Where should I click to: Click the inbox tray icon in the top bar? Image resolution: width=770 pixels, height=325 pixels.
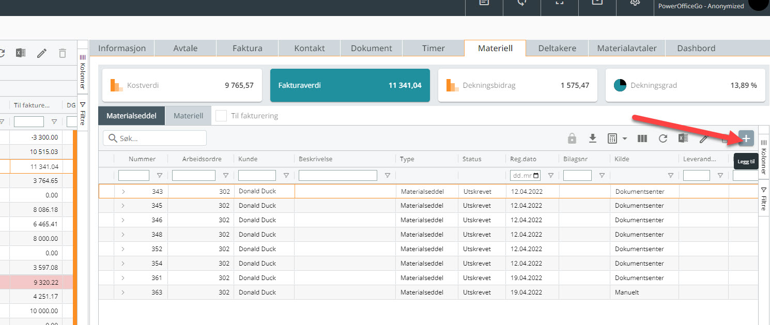[597, 3]
